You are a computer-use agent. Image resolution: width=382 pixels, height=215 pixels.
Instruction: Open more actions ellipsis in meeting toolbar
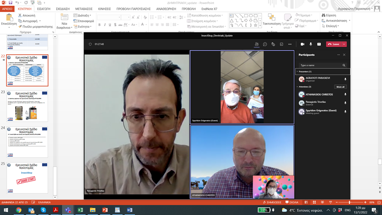tap(290, 44)
